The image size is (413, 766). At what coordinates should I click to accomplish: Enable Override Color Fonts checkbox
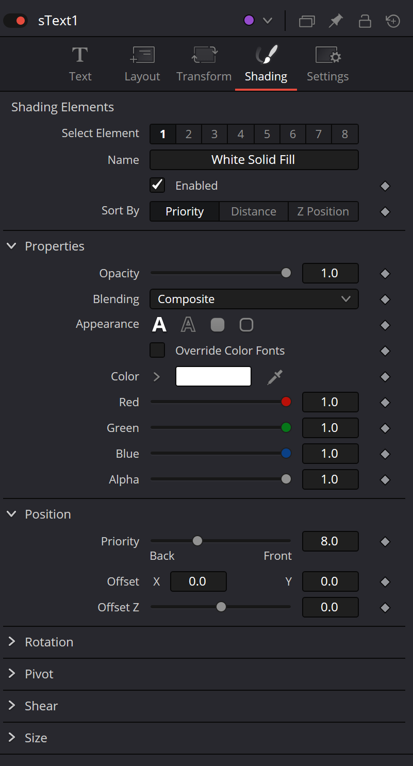157,350
